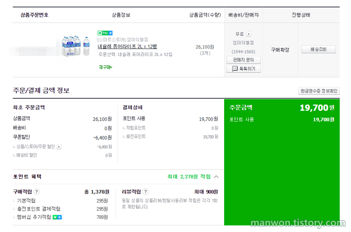Click the 총 1,378원 purchase points text
The width and height of the screenshot is (351, 232).
tap(97, 192)
